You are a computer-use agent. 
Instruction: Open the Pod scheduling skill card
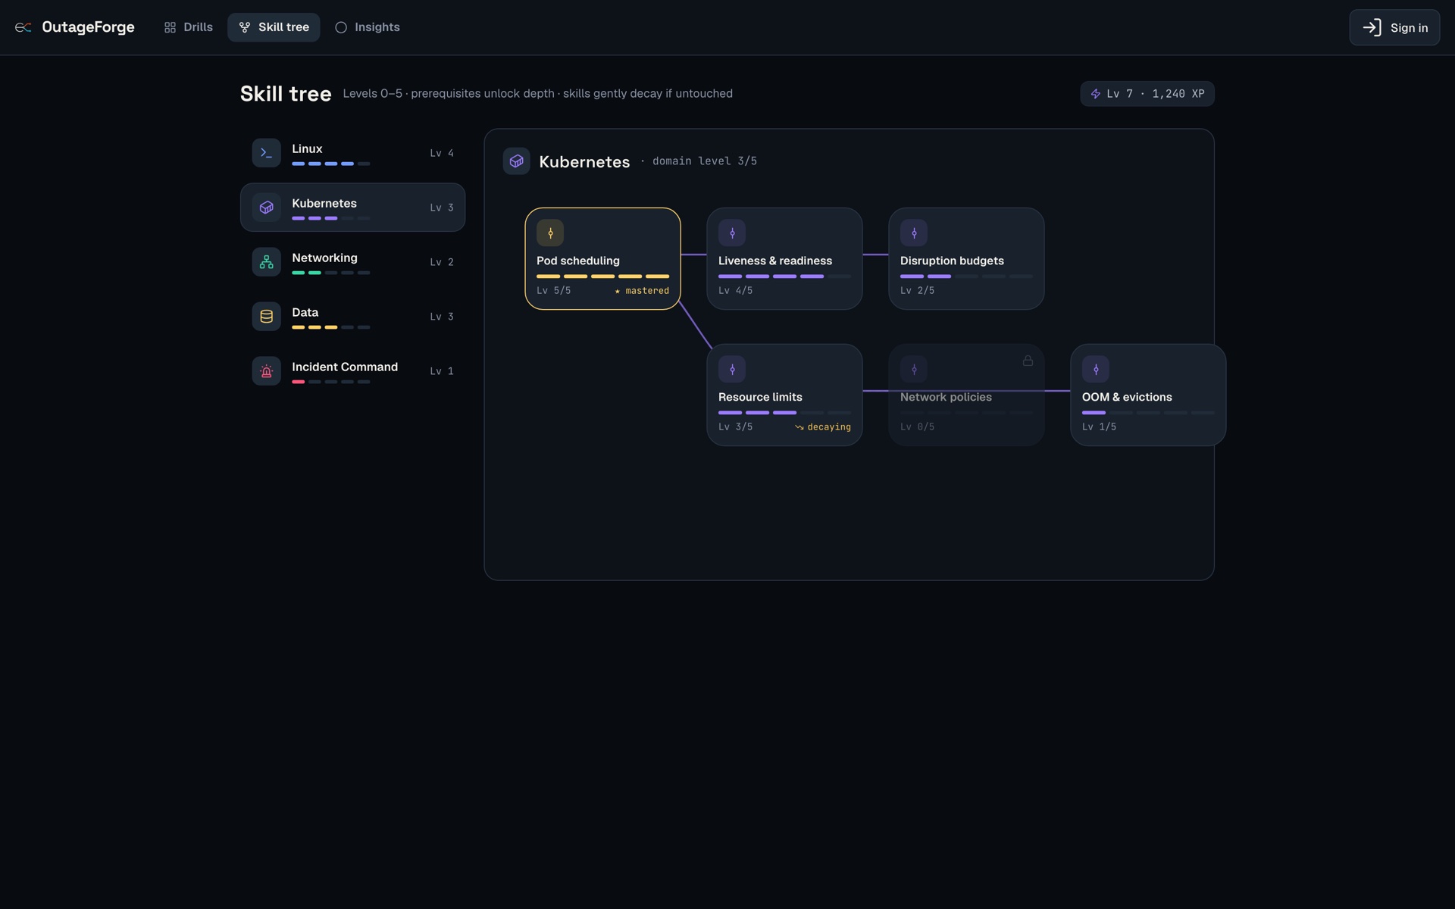(602, 258)
